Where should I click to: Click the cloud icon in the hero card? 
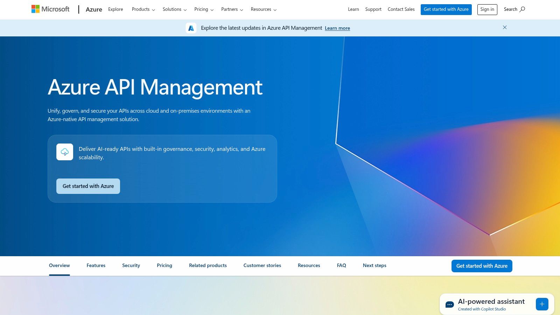pos(65,152)
